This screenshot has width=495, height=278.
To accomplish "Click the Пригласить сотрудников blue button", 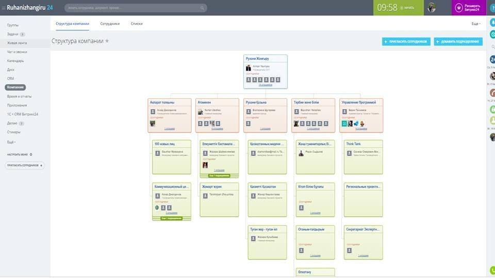I will 406,42.
